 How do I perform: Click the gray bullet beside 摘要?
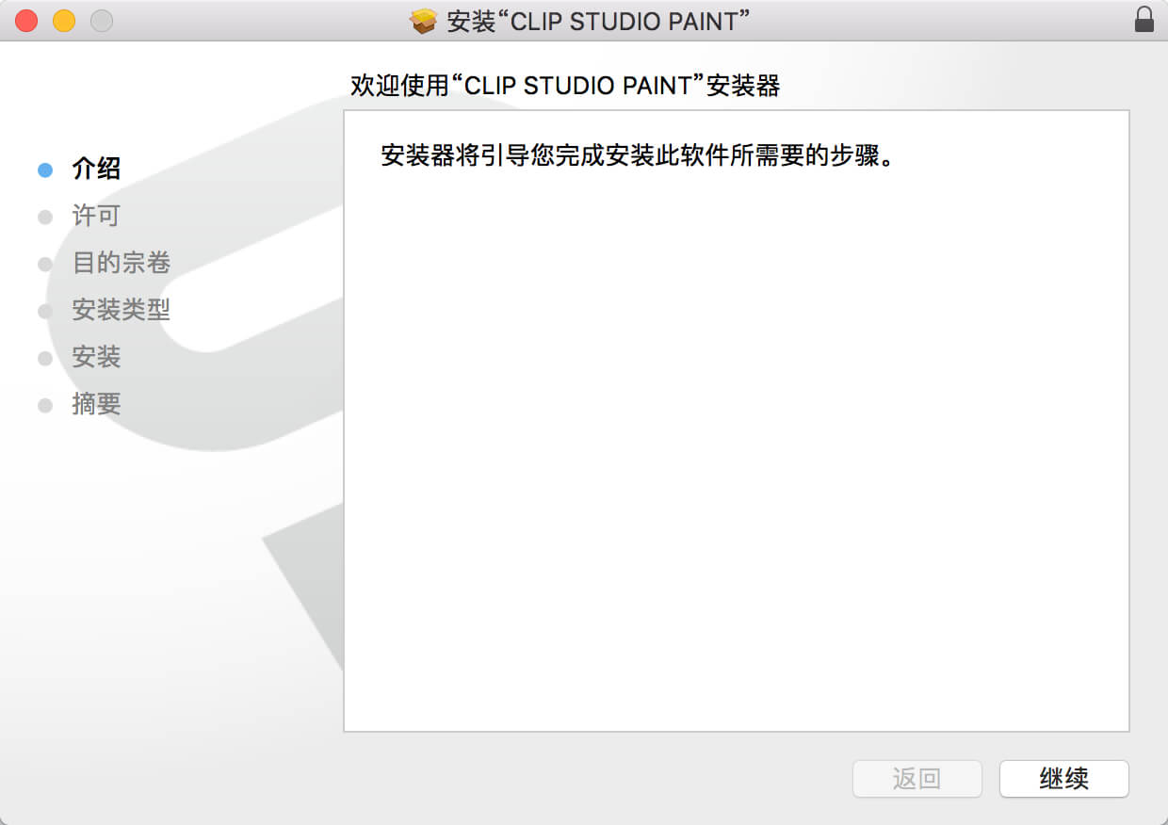(x=44, y=406)
